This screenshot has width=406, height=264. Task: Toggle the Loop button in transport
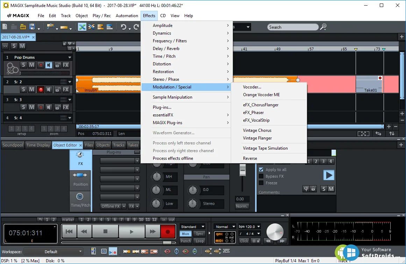[x=200, y=241]
